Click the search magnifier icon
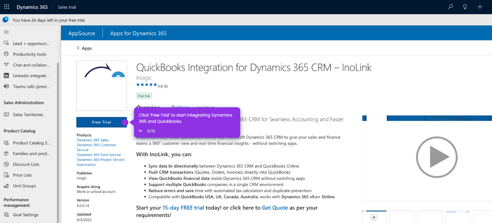The image size is (492, 223). pos(450,7)
